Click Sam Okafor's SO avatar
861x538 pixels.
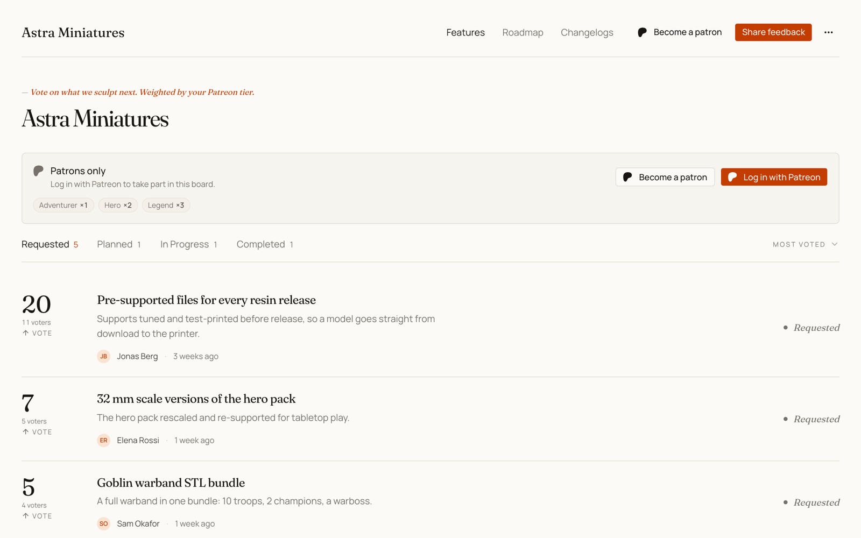click(x=104, y=523)
